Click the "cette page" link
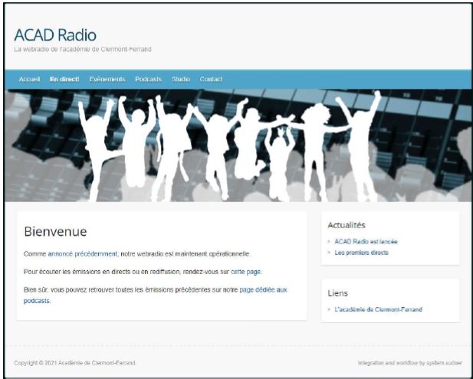This screenshot has width=473, height=379. coord(246,271)
